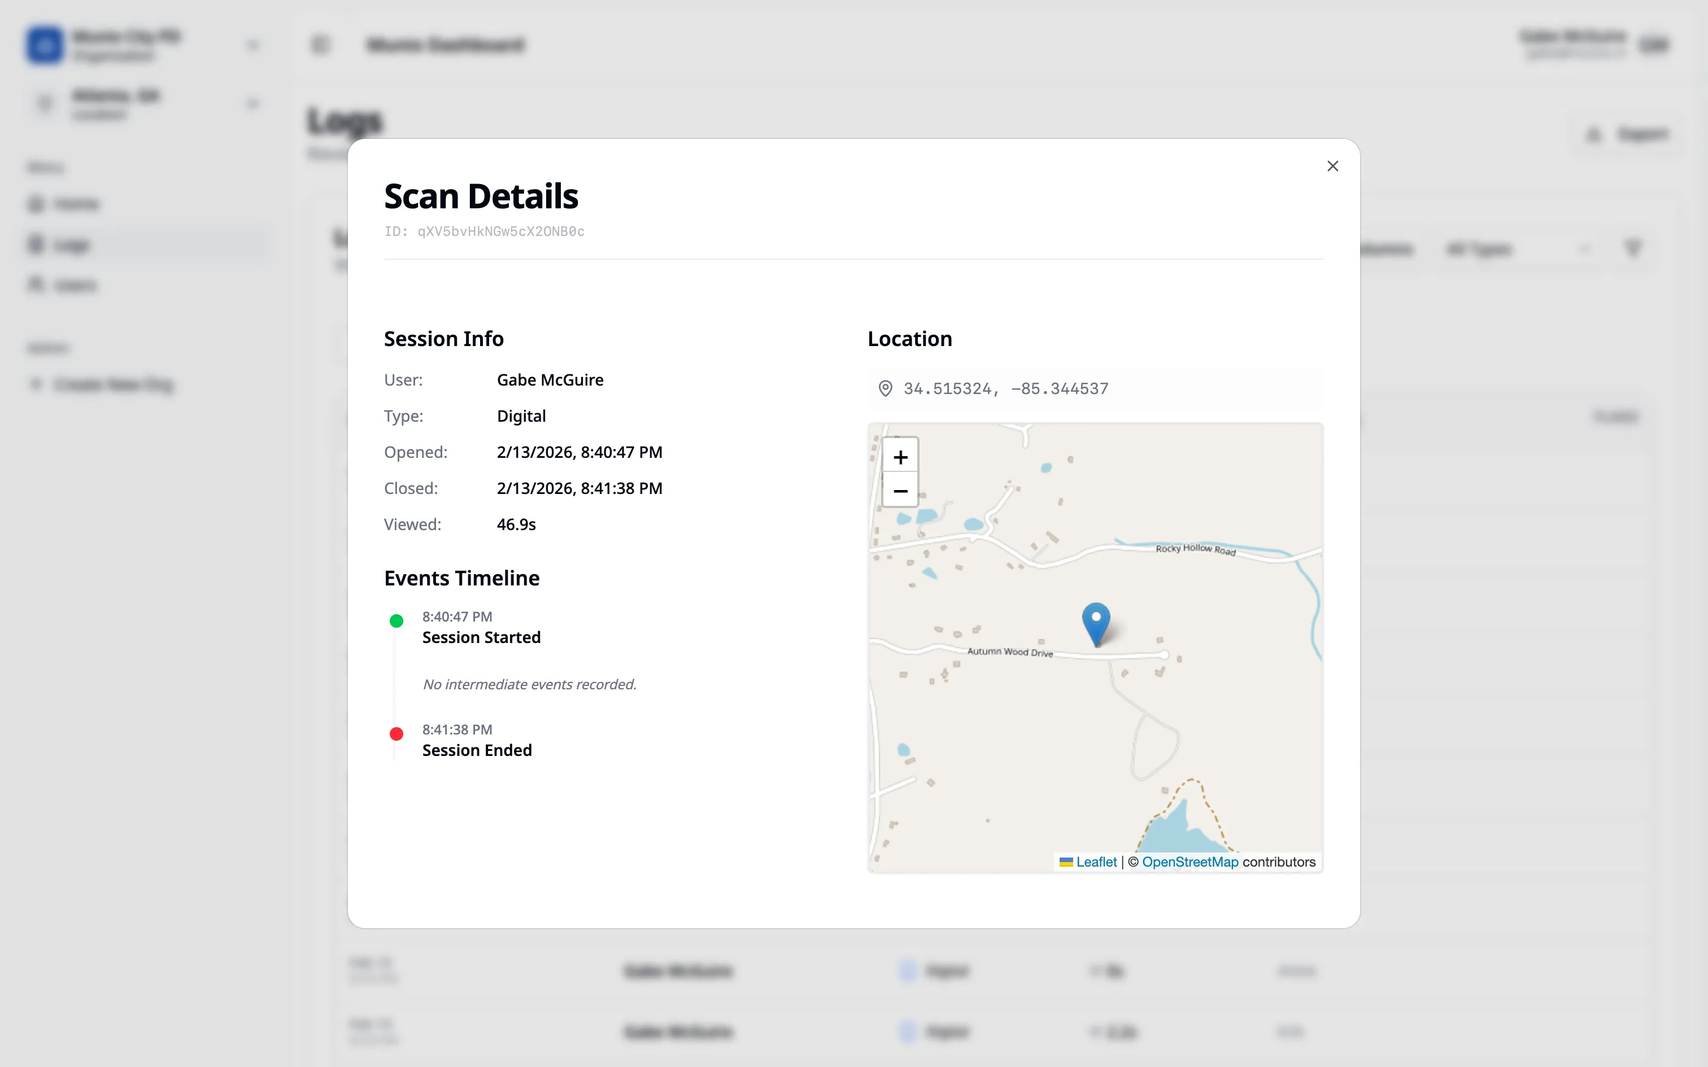Click the green Session Started timeline marker
1708x1067 pixels.
click(x=396, y=620)
